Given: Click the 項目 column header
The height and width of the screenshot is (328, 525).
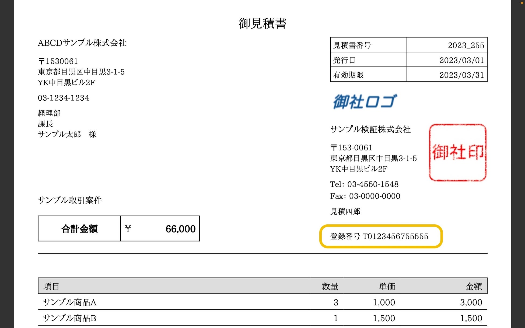Looking at the screenshot, I should [51, 286].
